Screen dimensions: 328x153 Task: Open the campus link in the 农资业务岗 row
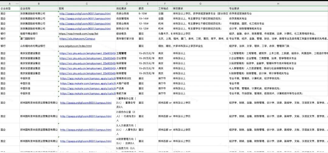[x=85, y=13]
